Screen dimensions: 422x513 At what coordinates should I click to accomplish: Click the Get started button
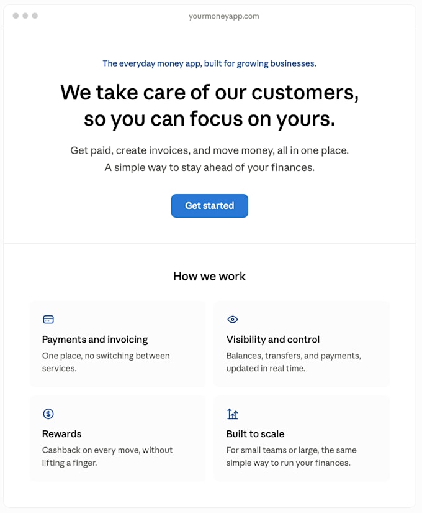pyautogui.click(x=209, y=206)
